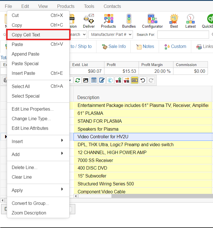Select Paste Special menu entry
Viewport: 213px width, 228px height.
coord(25,63)
